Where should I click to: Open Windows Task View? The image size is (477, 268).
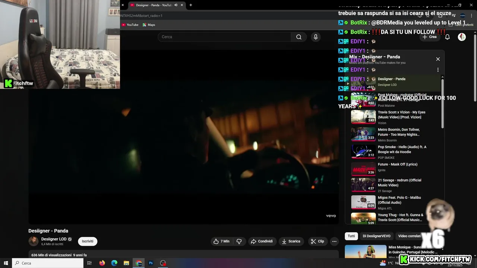coord(89,263)
